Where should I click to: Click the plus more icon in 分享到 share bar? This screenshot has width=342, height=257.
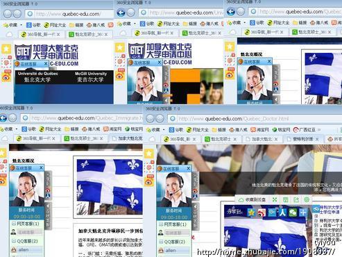(x=303, y=213)
